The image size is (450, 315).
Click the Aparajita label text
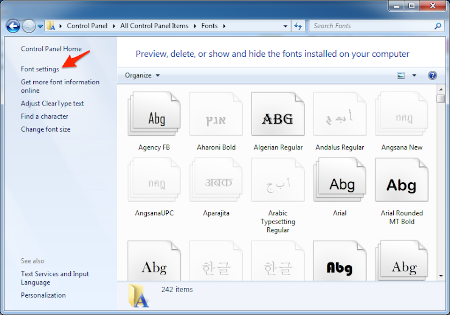coord(216,213)
